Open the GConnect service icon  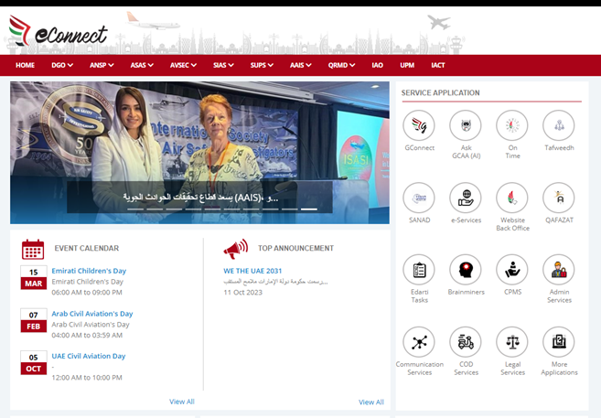point(419,125)
